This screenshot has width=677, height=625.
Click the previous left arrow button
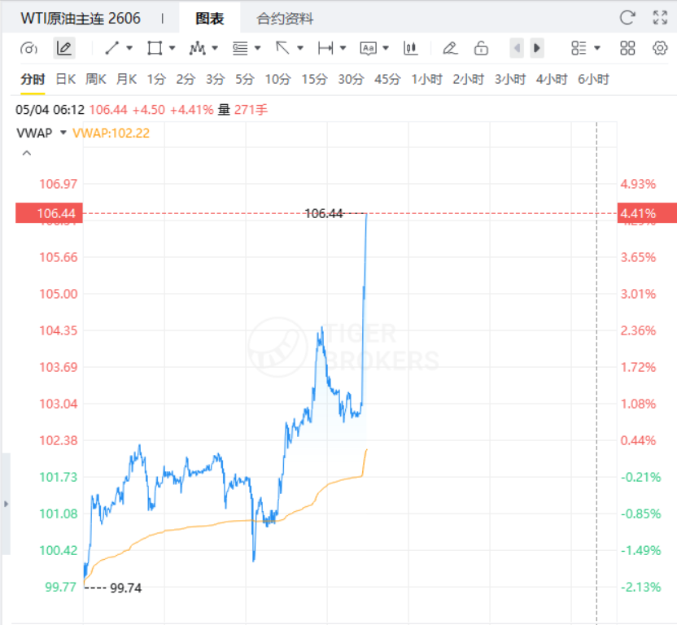coord(517,48)
